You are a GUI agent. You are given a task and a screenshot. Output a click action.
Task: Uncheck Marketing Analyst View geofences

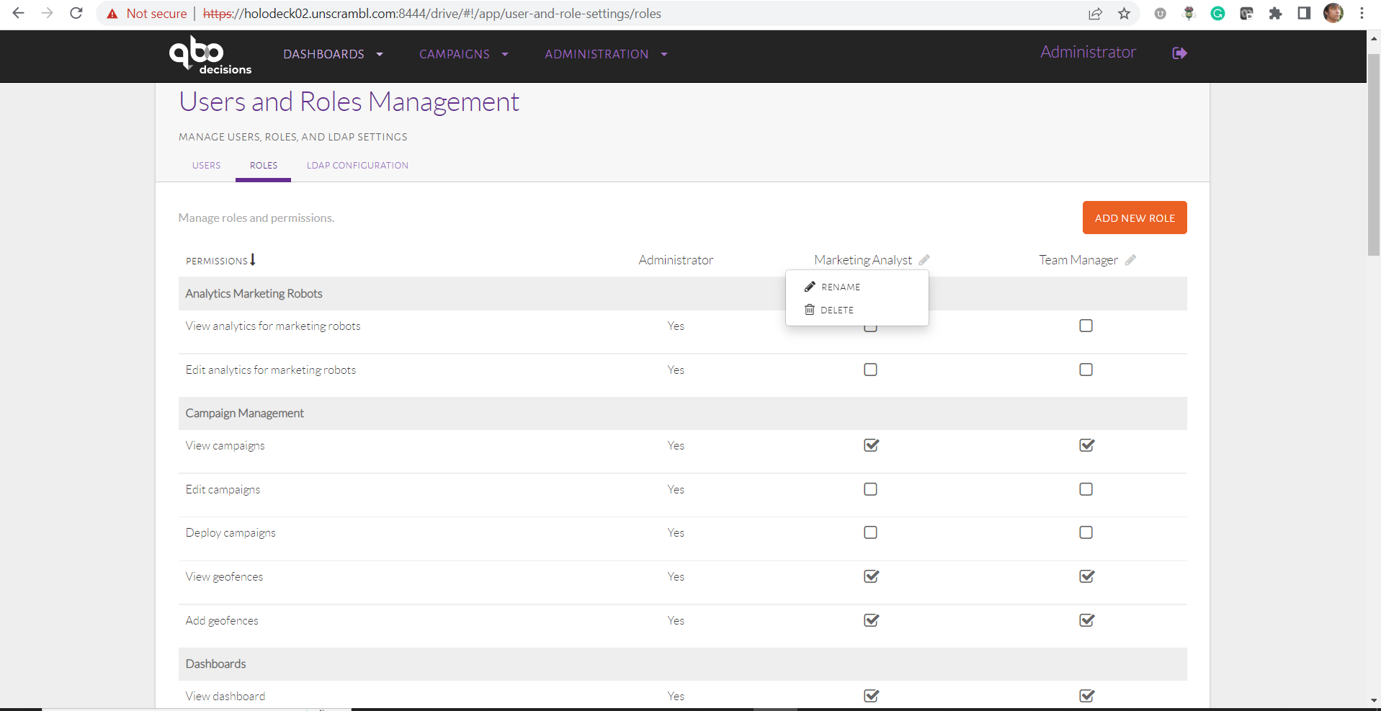tap(871, 576)
